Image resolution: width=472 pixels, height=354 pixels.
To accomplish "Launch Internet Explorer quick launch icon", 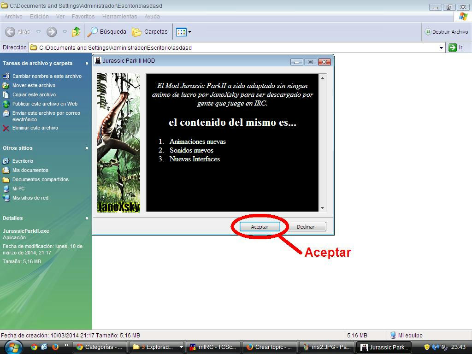I will click(44, 347).
